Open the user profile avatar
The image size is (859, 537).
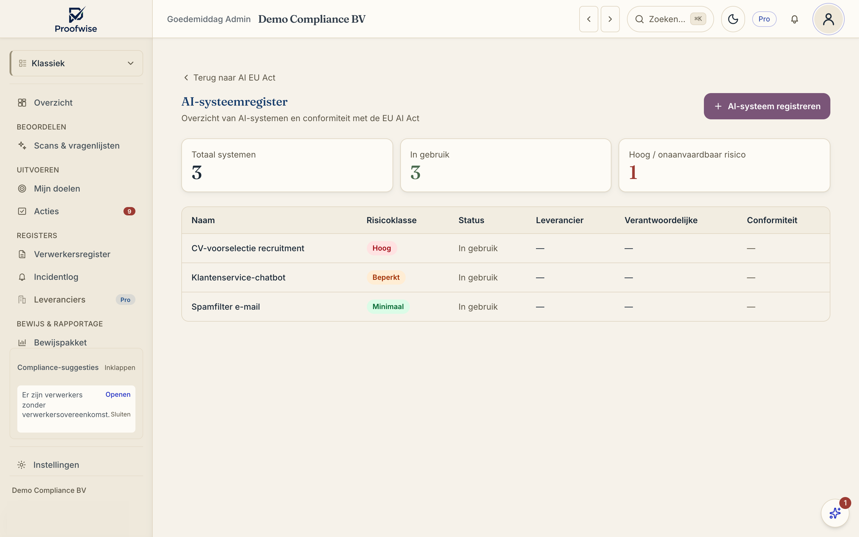(829, 19)
